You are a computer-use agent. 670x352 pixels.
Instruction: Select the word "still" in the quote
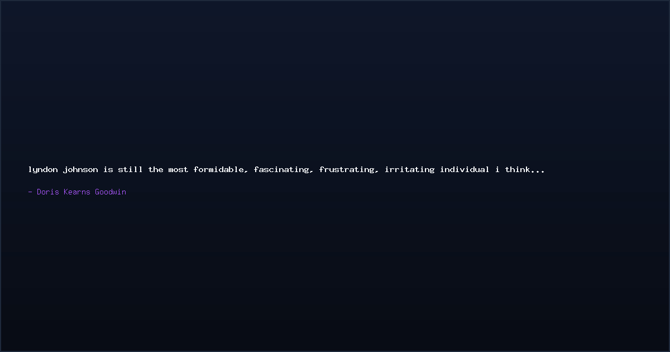point(130,169)
